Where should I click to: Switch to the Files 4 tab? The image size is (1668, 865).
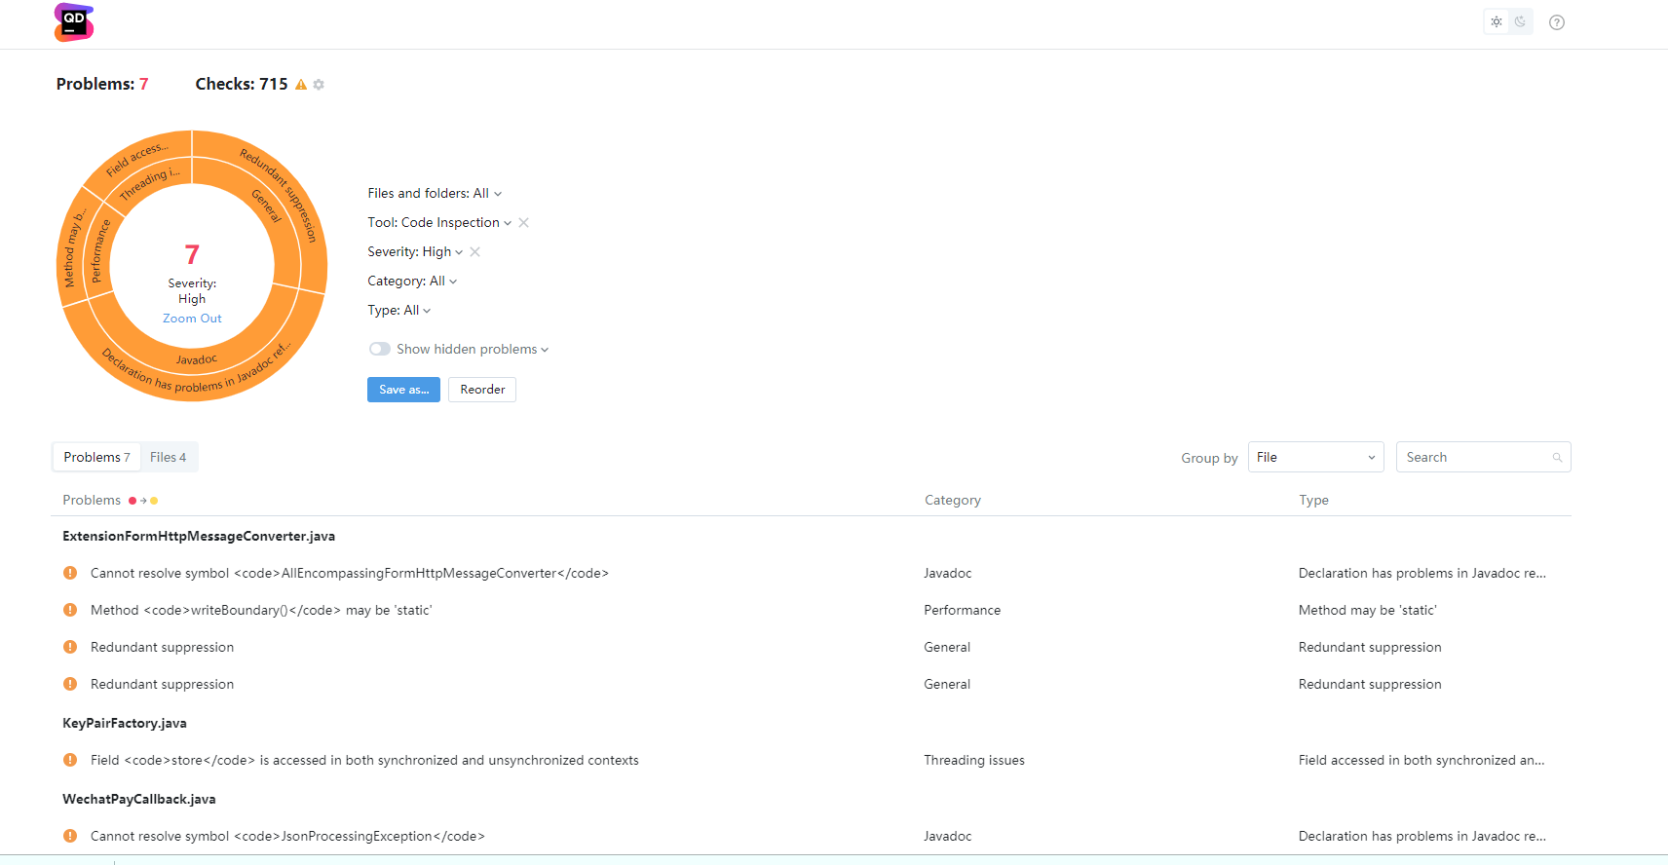tap(168, 457)
